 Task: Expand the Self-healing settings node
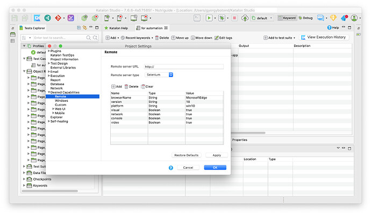(x=49, y=121)
